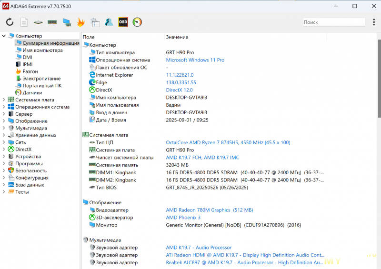Image resolution: width=381 pixels, height=269 pixels.
Task: Open the Report document icon
Action: coord(24,22)
